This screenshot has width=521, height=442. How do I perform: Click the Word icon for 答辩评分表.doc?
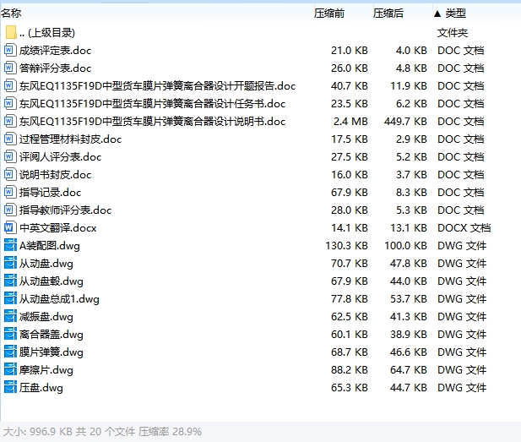(10, 68)
